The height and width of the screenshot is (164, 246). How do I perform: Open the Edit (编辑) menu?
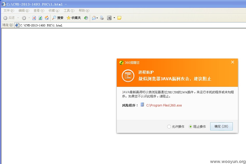pyautogui.click(x=24, y=11)
